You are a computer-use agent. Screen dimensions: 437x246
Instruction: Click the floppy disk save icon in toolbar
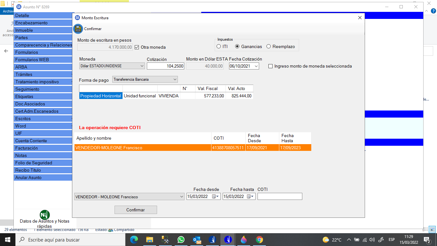(x=78, y=29)
